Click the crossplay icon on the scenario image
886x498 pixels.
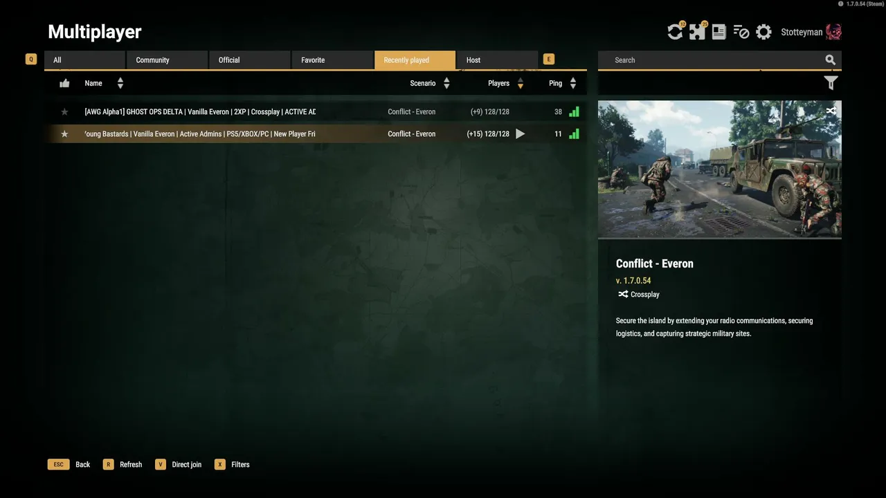pos(831,111)
